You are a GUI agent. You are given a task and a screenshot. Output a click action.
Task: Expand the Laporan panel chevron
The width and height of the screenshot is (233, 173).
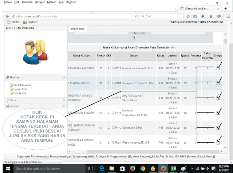[x=64, y=106]
